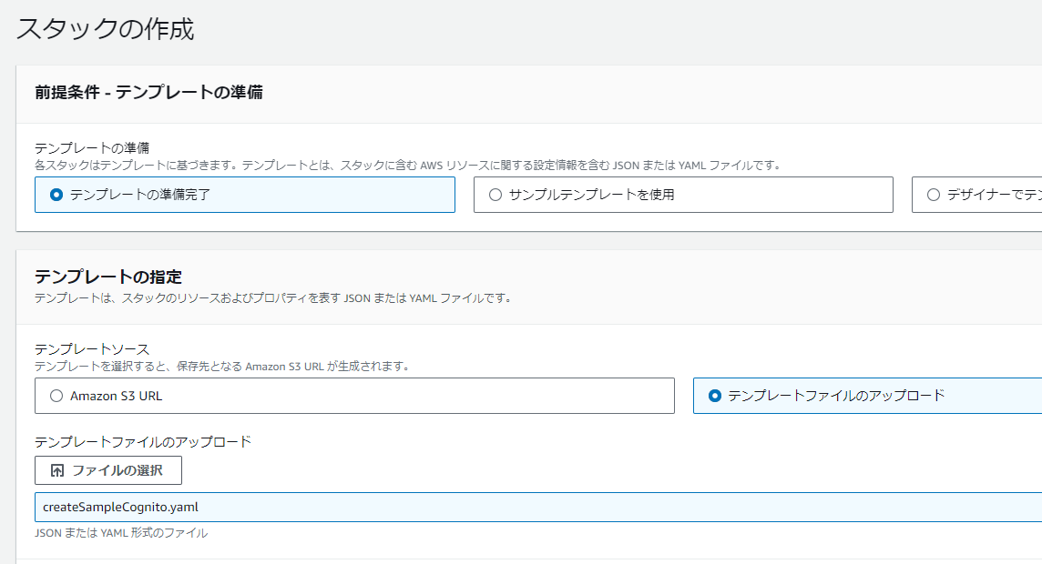The image size is (1042, 564).
Task: Click the サンプルテンプレートを使用 option label text
Action: pyautogui.click(x=591, y=195)
